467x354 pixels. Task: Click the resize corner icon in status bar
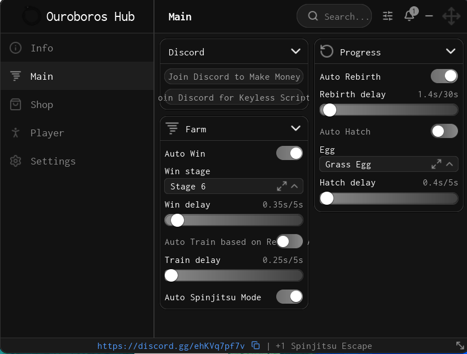point(460,346)
